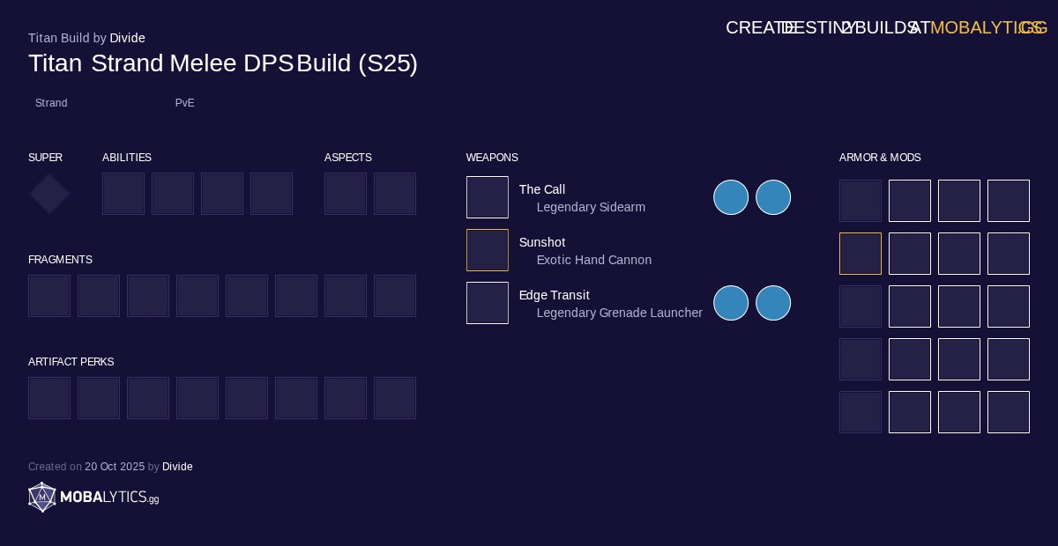This screenshot has width=1058, height=546.
Task: Open the PvE mode tag
Action: pos(185,103)
